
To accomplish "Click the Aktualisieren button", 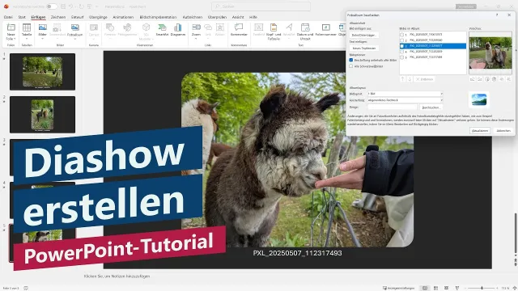I will click(x=480, y=131).
